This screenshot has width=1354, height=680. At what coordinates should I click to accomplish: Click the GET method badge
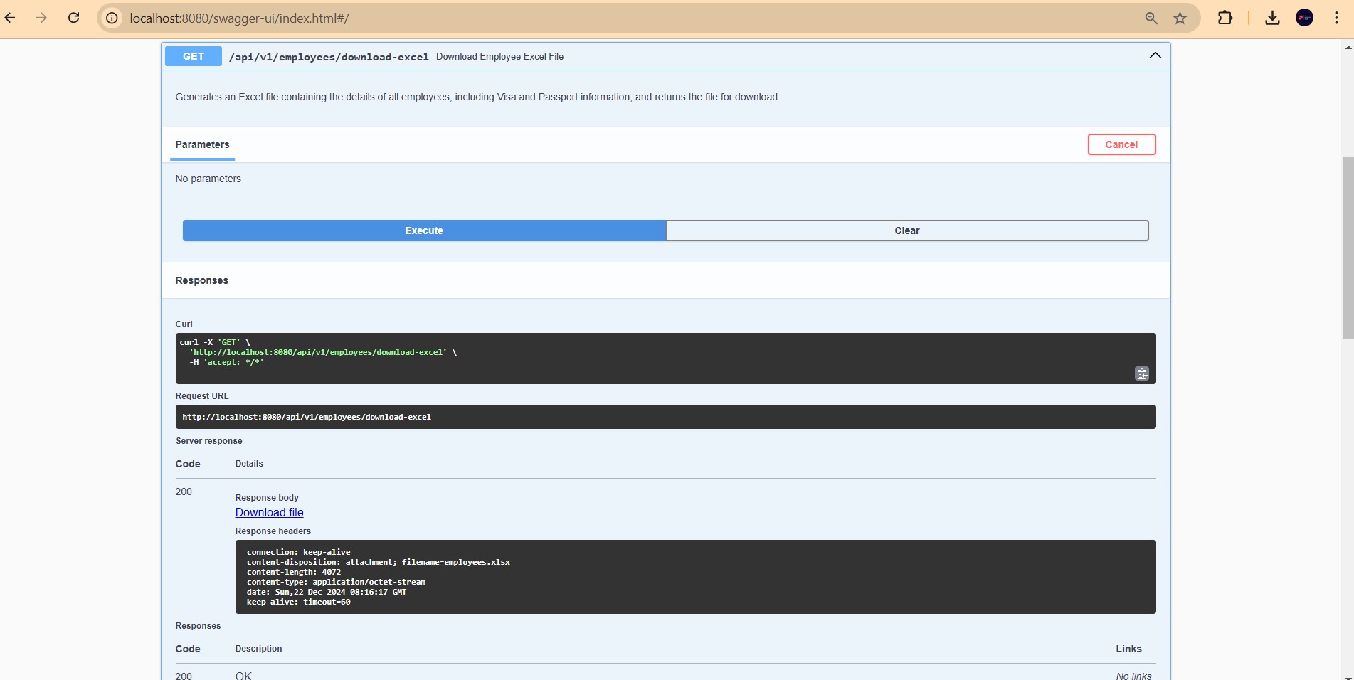point(194,56)
